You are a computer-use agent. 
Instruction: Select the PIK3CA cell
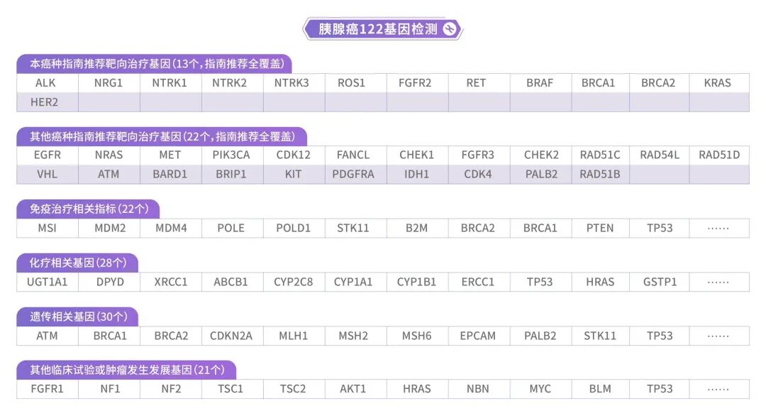pyautogui.click(x=232, y=155)
